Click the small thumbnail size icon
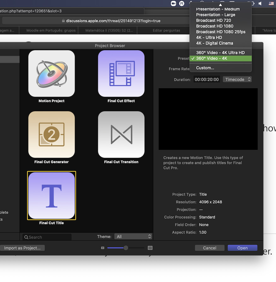 coord(103,248)
